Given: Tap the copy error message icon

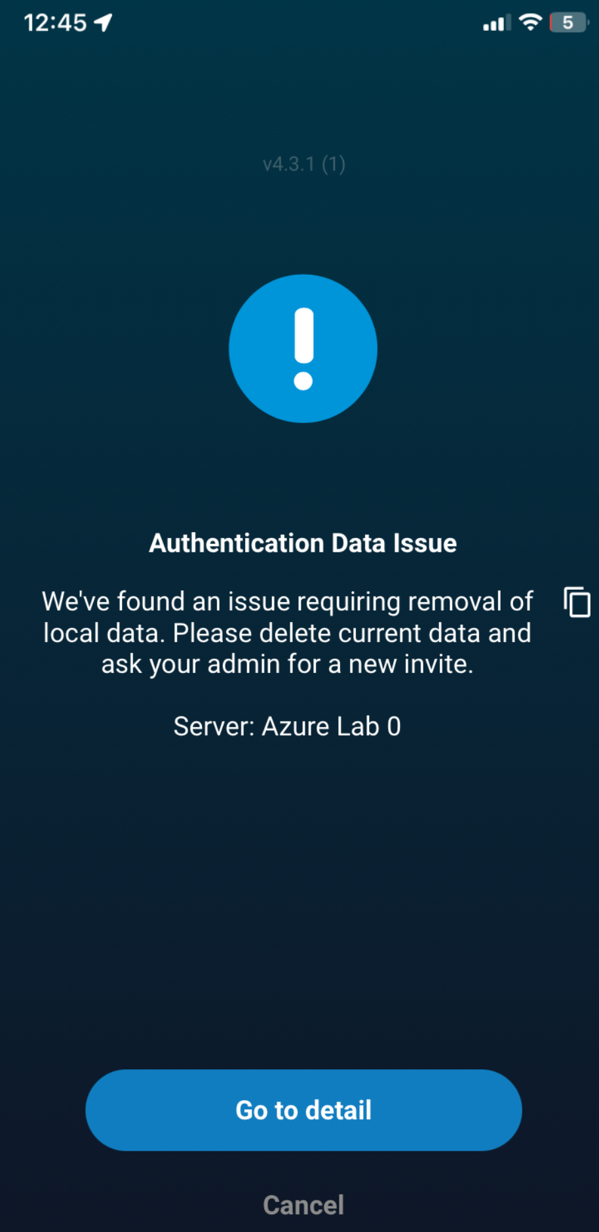Looking at the screenshot, I should click(x=577, y=602).
